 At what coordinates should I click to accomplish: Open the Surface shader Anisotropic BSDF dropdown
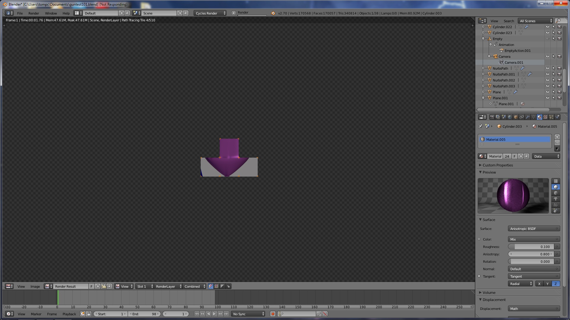coord(534,229)
